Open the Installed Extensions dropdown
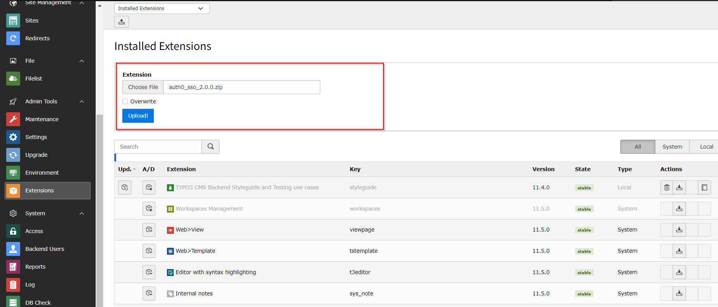 161,9
